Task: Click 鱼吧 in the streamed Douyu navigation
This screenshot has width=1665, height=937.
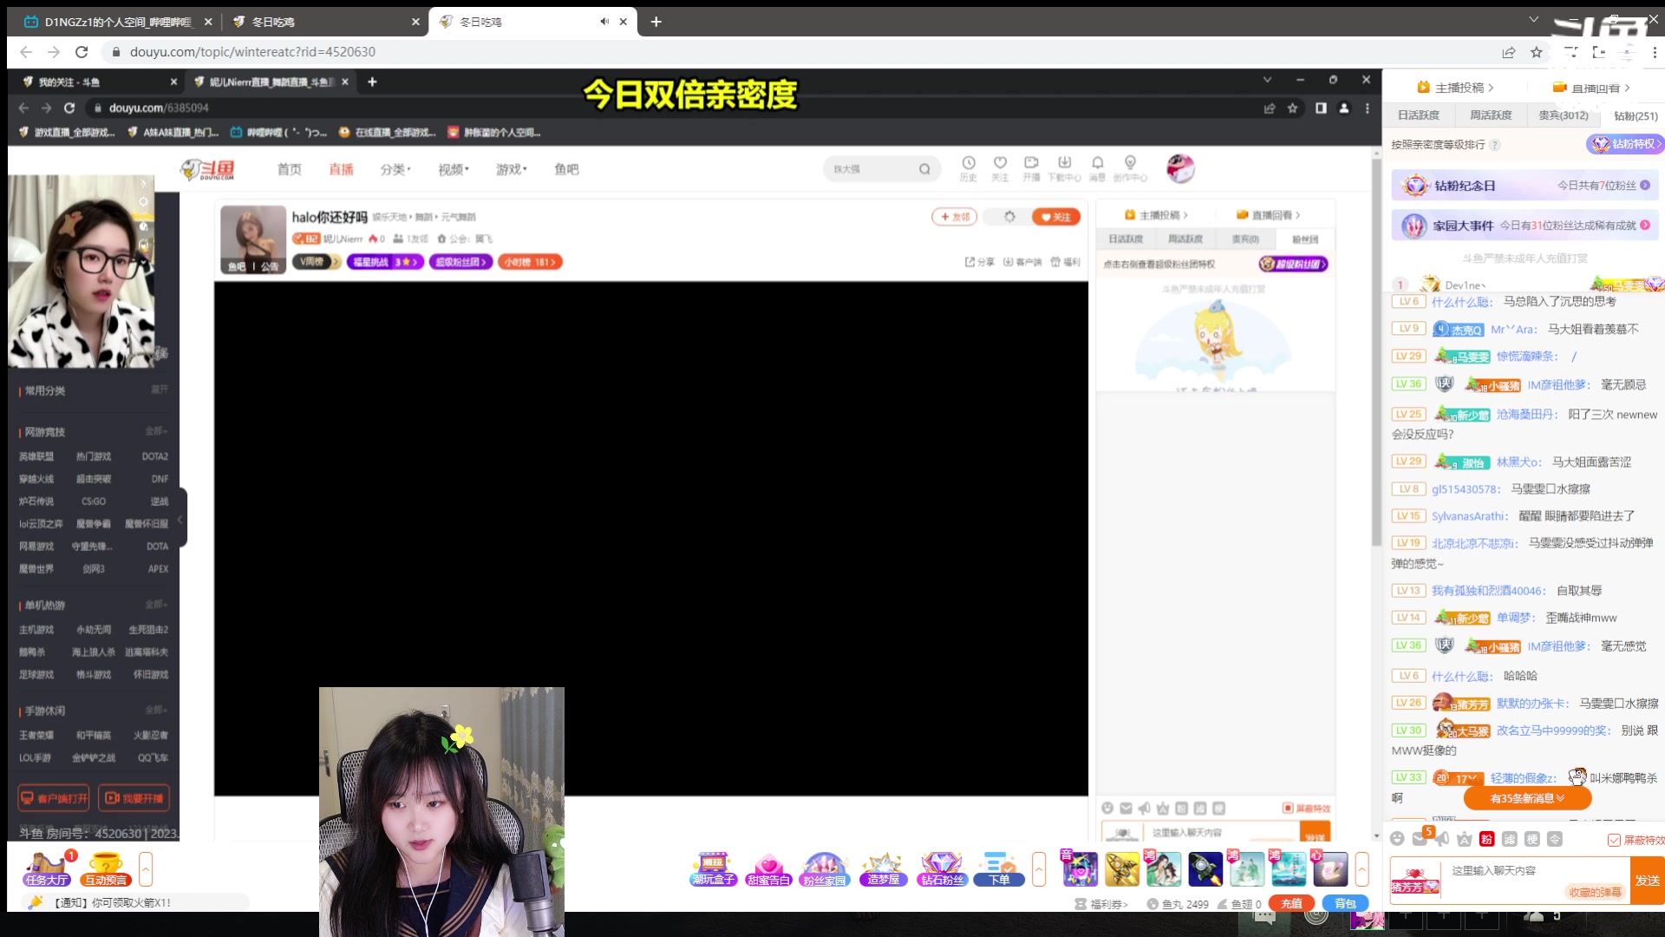Action: click(x=566, y=170)
